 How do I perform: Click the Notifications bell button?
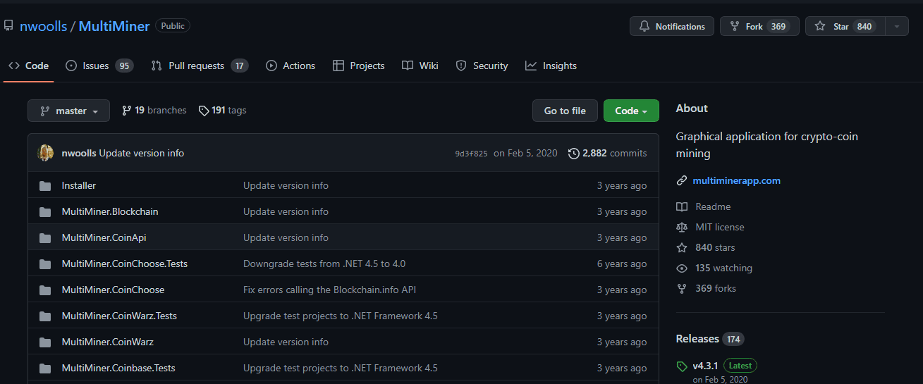(x=672, y=26)
